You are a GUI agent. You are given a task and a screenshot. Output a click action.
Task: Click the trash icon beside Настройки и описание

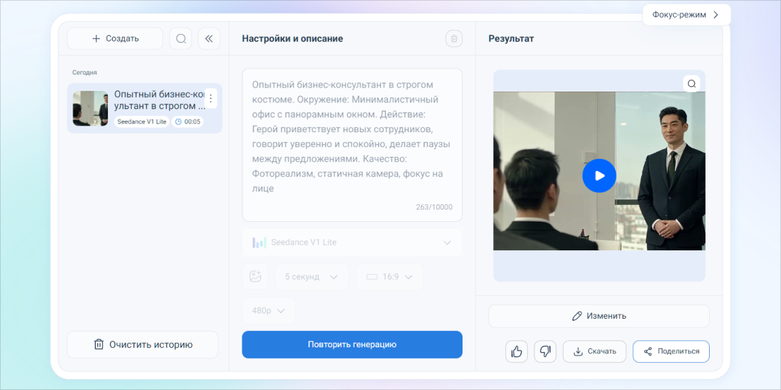coord(454,39)
